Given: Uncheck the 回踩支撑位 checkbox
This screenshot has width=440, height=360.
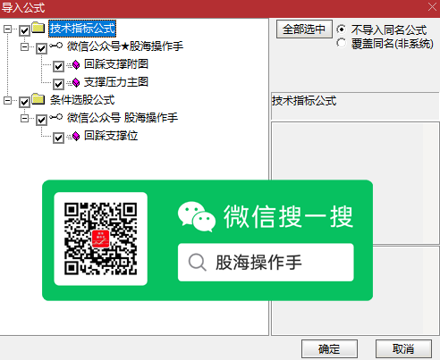Looking at the screenshot, I should click(58, 138).
